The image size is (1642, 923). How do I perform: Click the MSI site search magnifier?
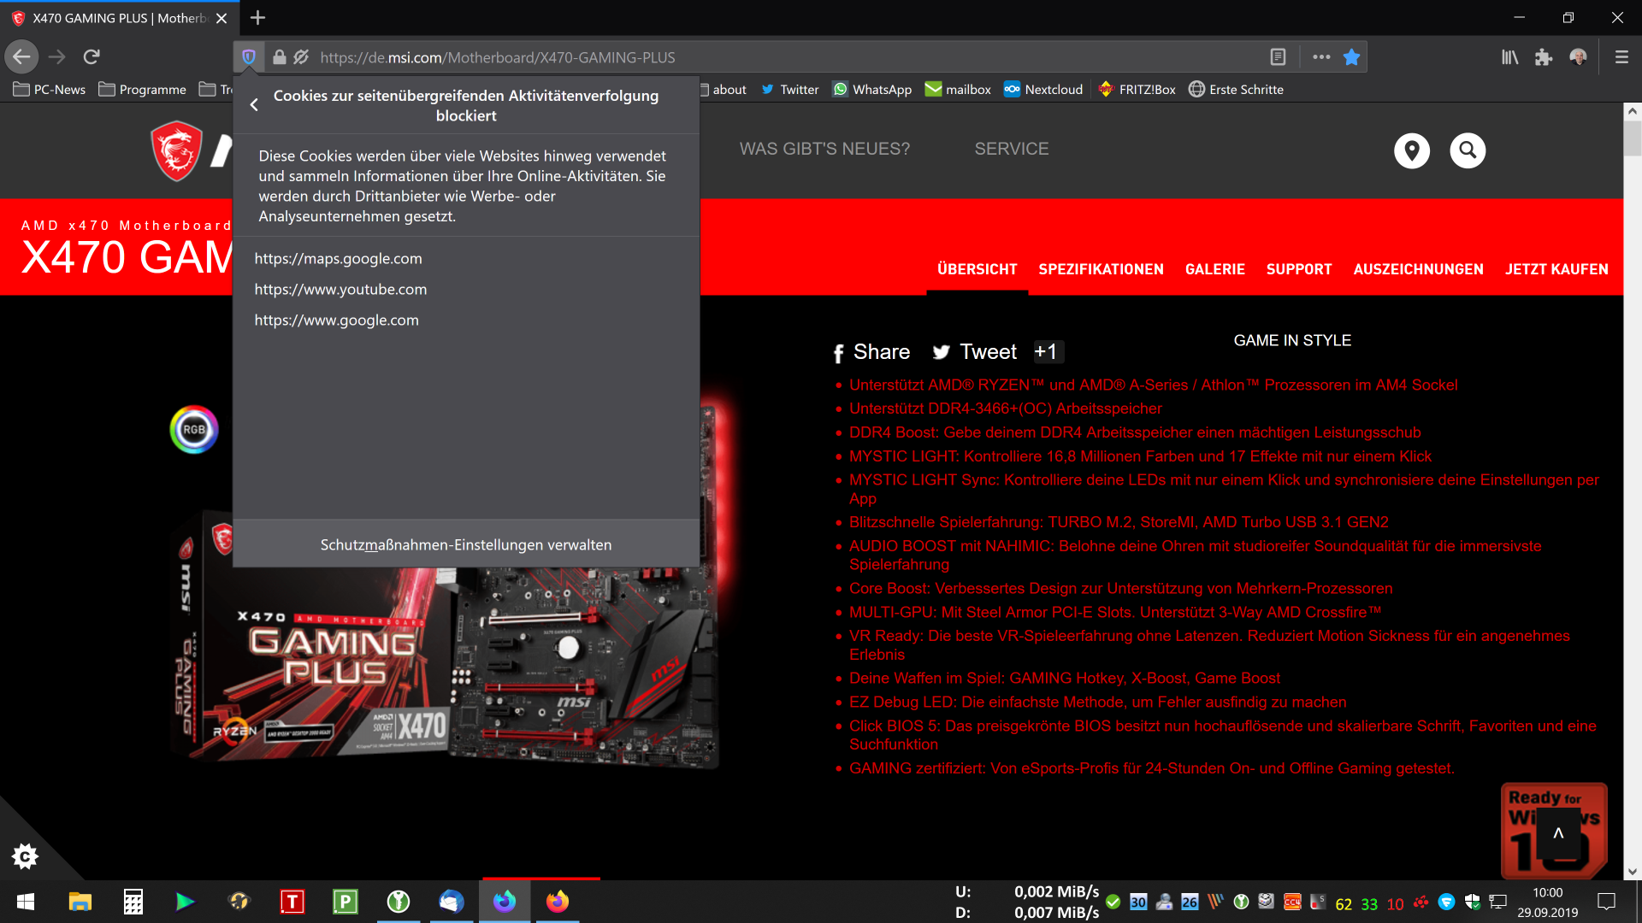(x=1468, y=150)
